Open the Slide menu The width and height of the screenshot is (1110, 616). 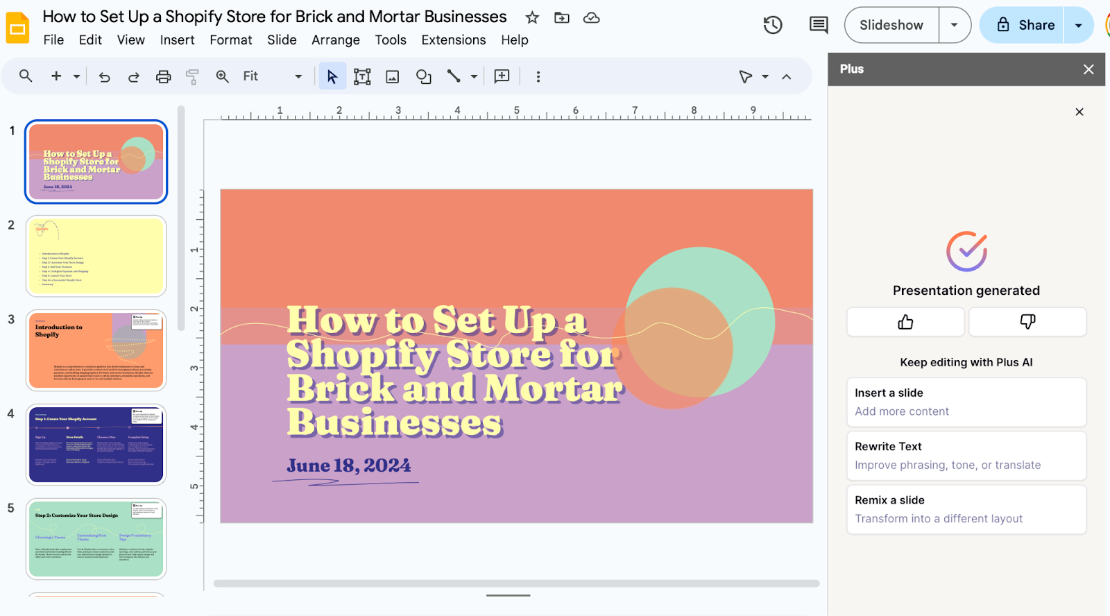[x=282, y=40]
